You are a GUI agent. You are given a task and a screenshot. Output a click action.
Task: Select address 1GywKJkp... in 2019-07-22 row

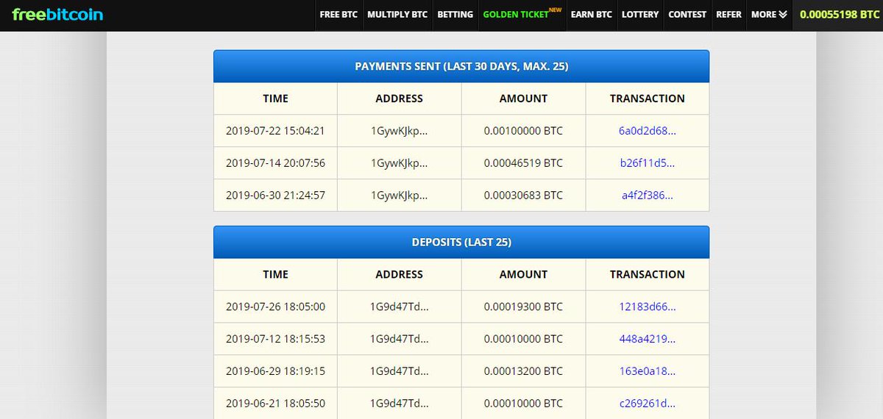tap(399, 131)
